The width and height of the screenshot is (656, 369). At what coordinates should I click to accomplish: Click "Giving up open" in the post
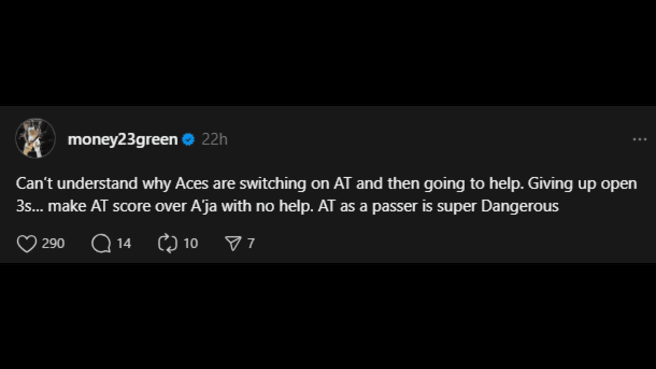582,184
